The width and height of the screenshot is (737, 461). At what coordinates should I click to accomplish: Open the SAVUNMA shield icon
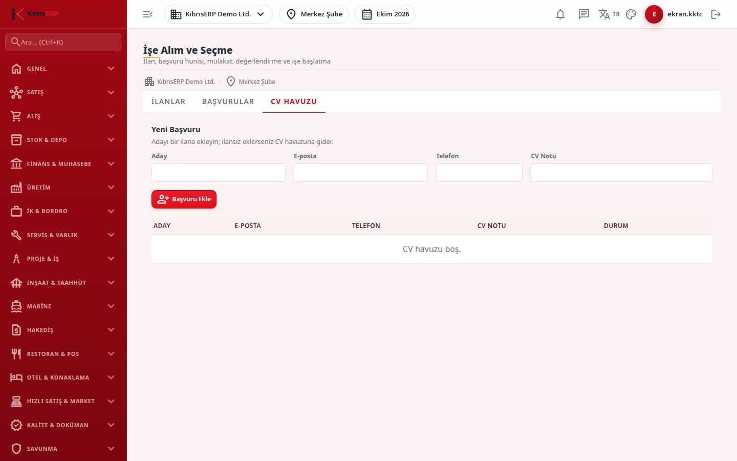(16, 449)
